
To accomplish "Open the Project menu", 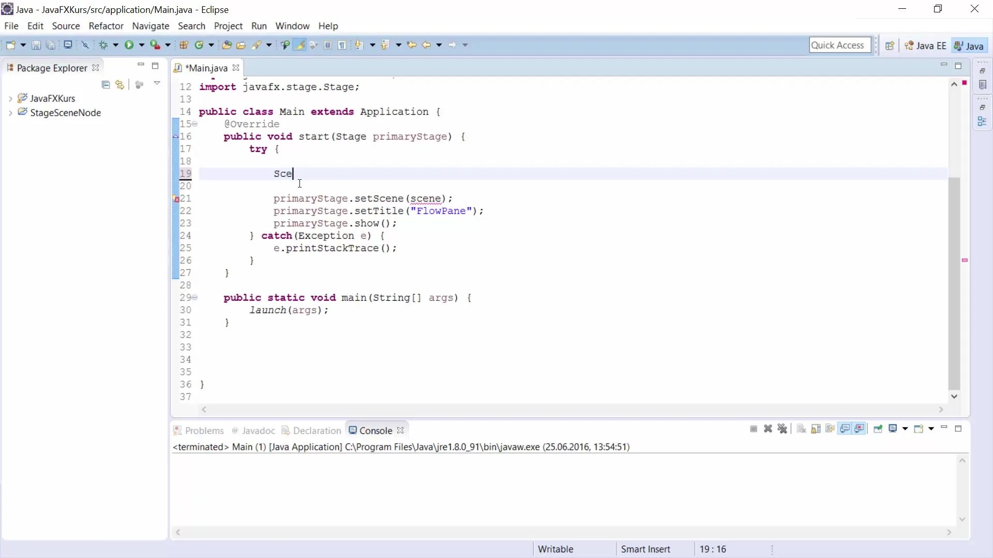I will (x=228, y=26).
